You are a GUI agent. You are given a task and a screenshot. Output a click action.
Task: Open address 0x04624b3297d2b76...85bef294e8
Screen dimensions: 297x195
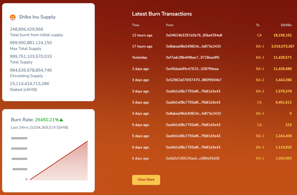click(x=194, y=35)
